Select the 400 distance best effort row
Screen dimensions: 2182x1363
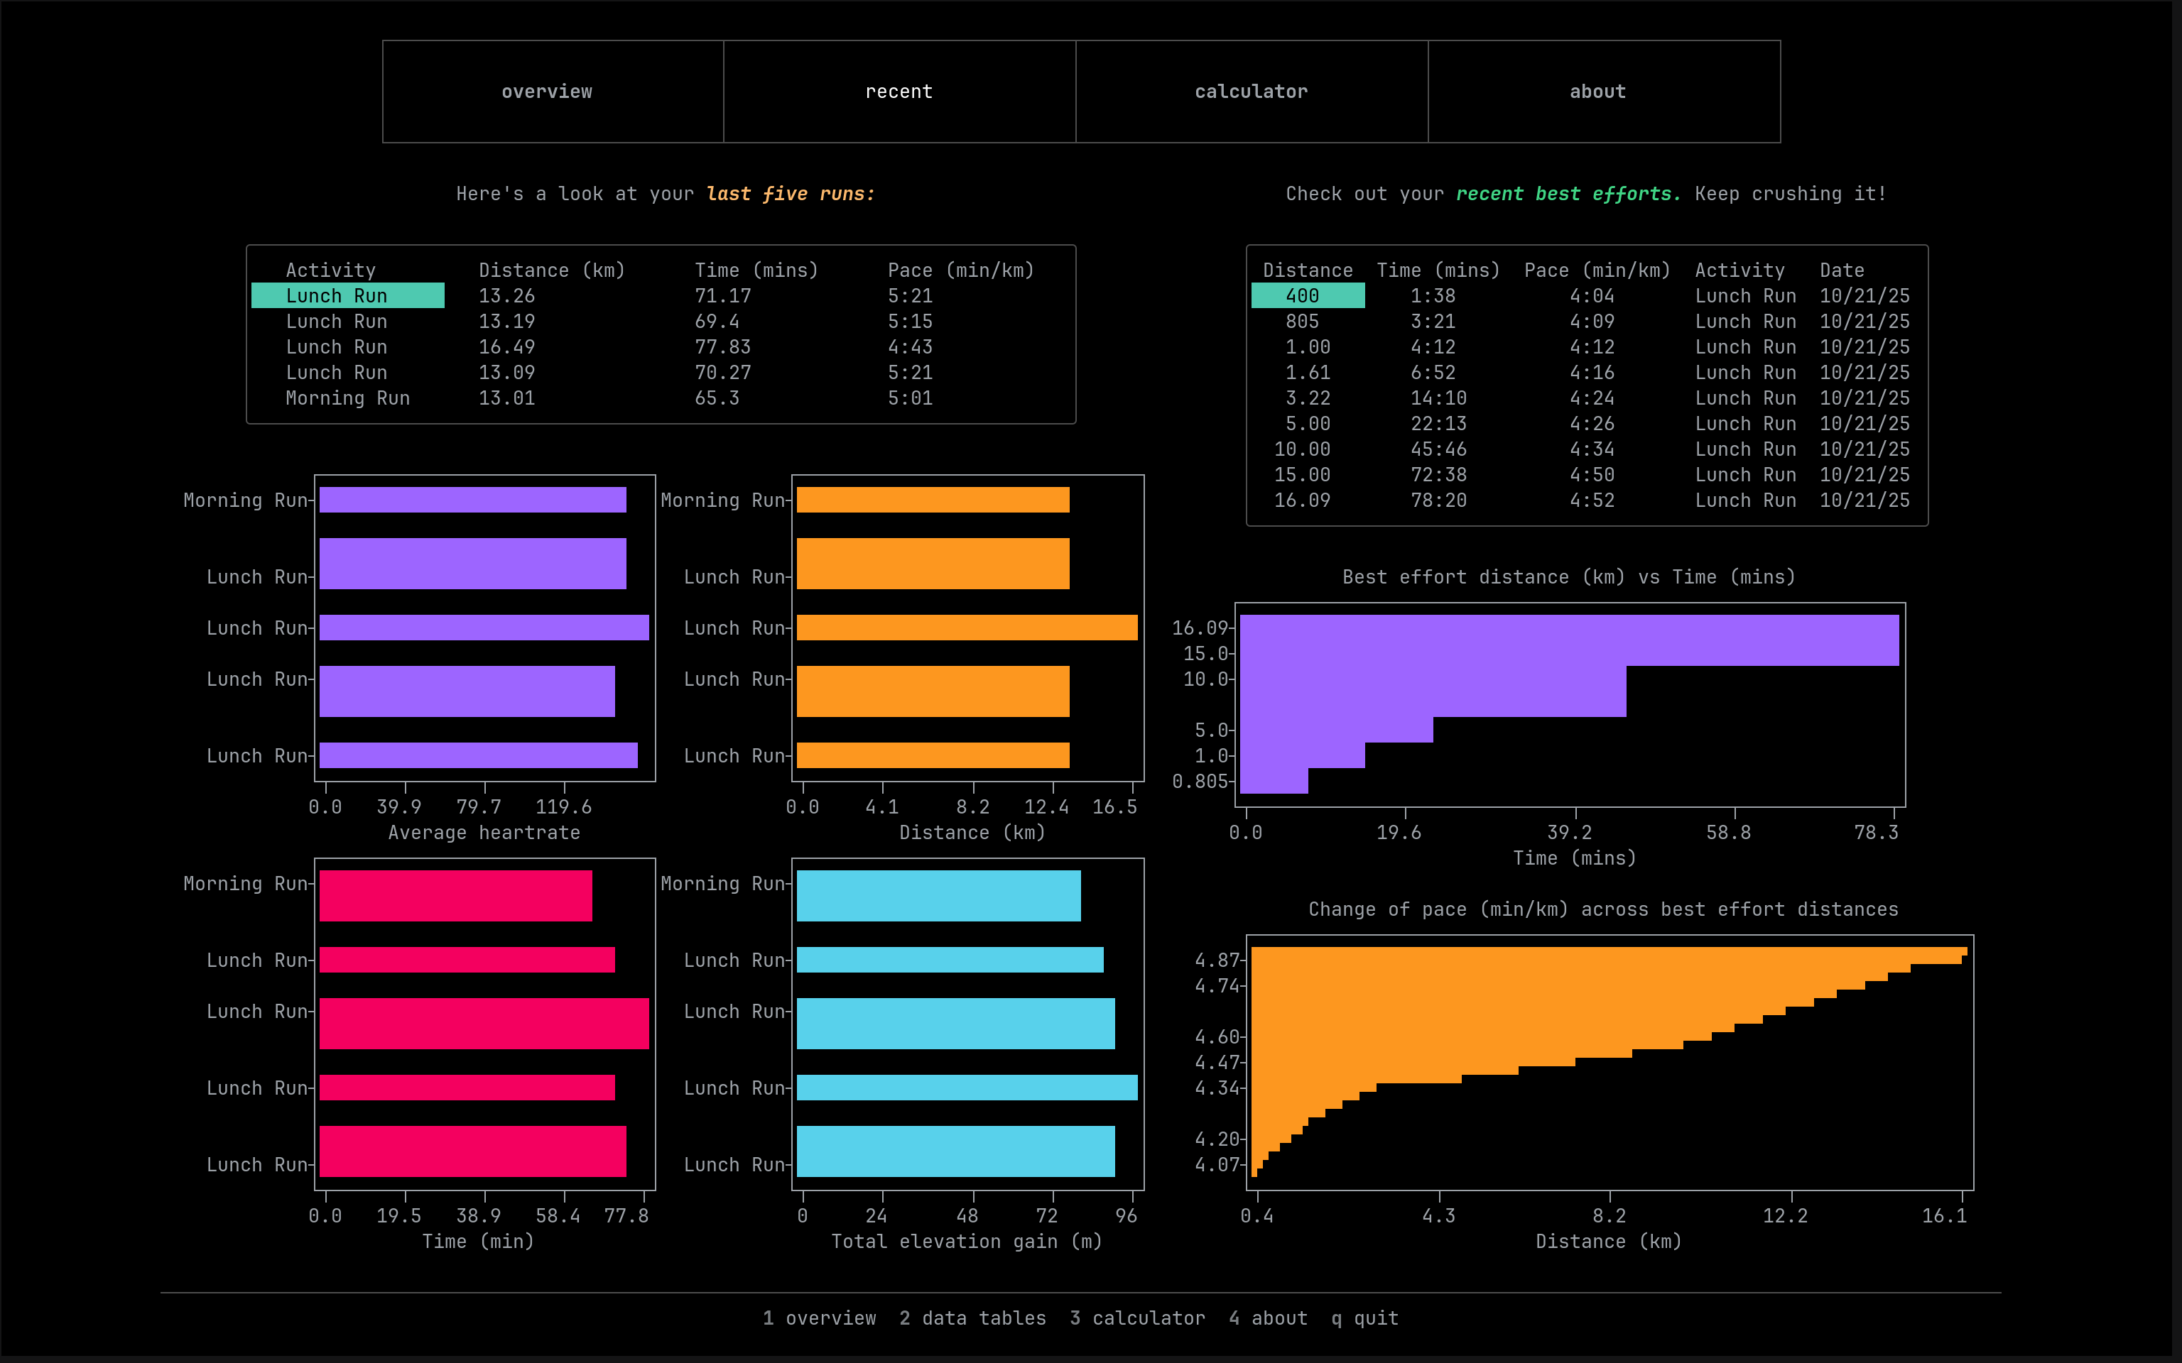[x=1306, y=296]
